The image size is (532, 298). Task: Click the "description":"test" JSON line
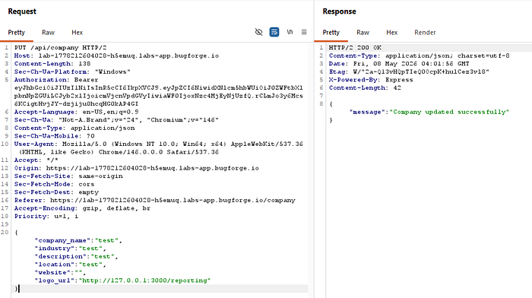[76, 257]
